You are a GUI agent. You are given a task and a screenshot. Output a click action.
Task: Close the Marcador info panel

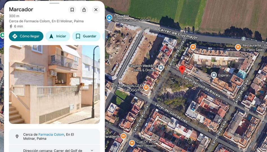[x=96, y=10]
